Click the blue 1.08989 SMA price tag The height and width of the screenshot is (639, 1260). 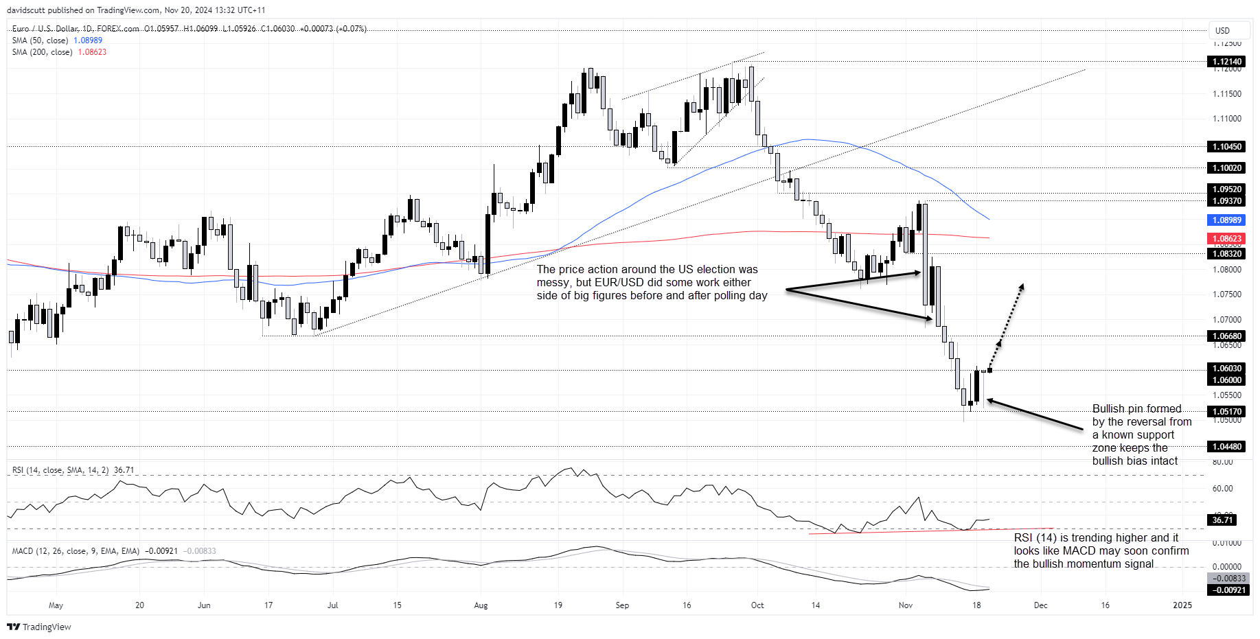pyautogui.click(x=1227, y=220)
